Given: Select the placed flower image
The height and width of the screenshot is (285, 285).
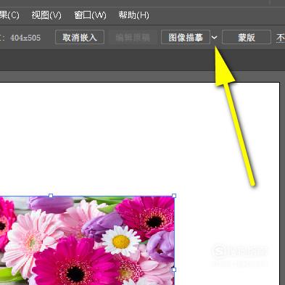Looking at the screenshot, I should [x=87, y=241].
